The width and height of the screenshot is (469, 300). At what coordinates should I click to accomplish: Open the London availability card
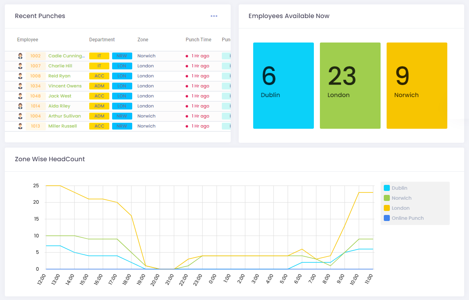[350, 86]
